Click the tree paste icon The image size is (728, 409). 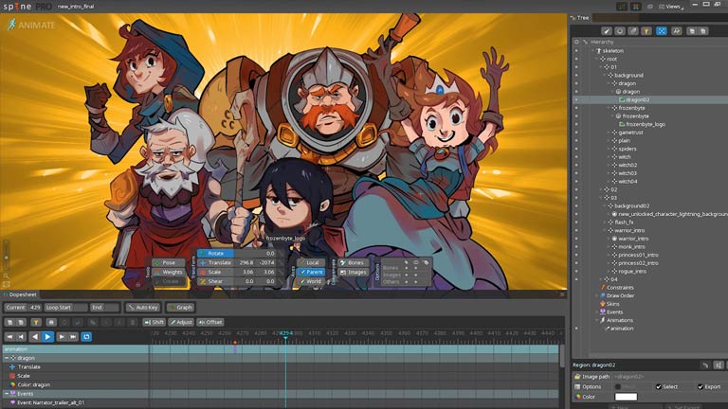(x=703, y=31)
